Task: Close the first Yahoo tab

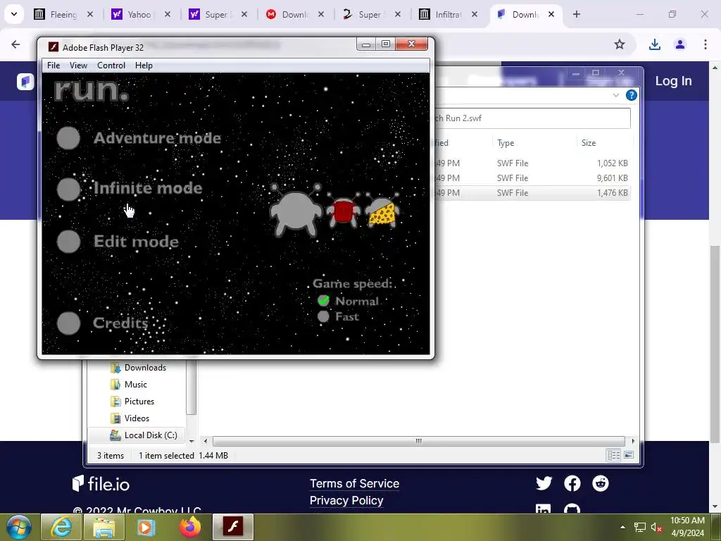Action: click(168, 14)
